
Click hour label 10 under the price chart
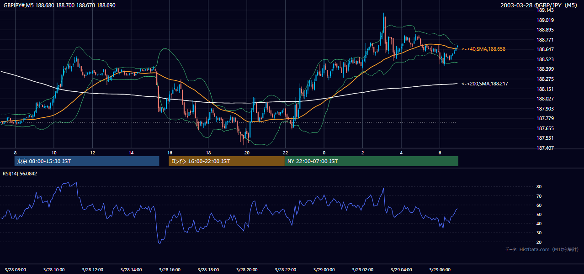pyautogui.click(x=54, y=153)
